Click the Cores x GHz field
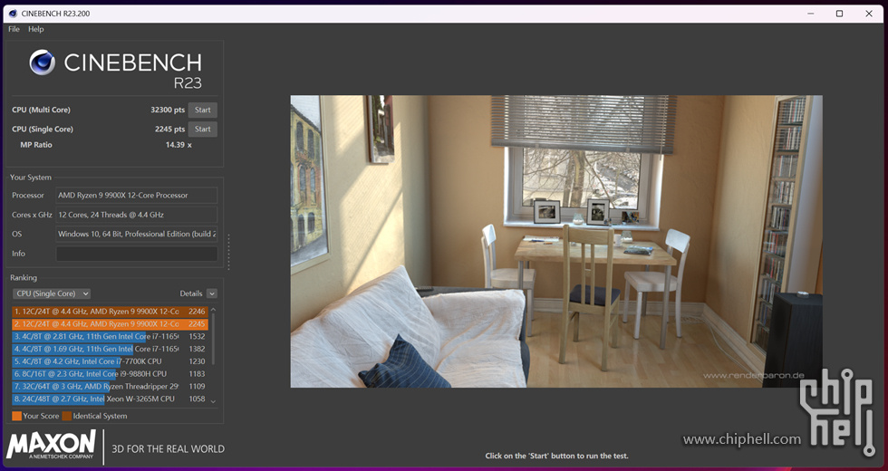The image size is (888, 471). 136,215
